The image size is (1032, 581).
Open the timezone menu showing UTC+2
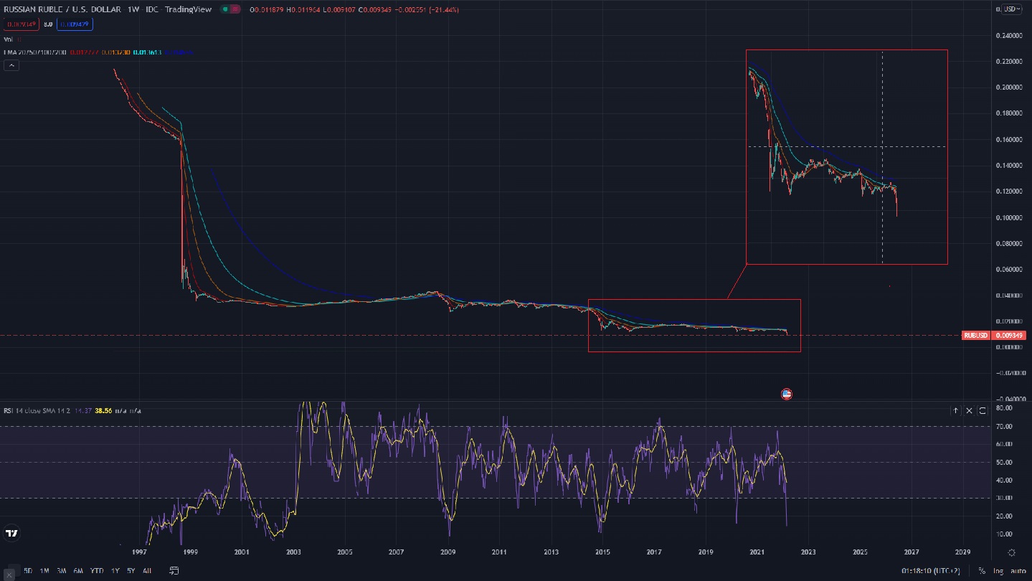click(932, 571)
